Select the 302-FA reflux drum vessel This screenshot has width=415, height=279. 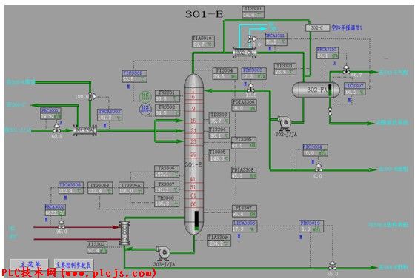[x=316, y=90]
